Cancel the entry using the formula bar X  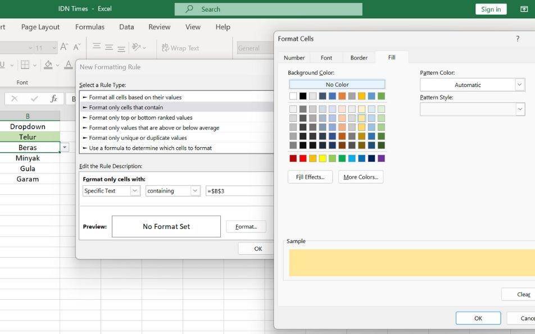tap(15, 99)
